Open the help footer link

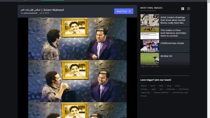click(161, 86)
